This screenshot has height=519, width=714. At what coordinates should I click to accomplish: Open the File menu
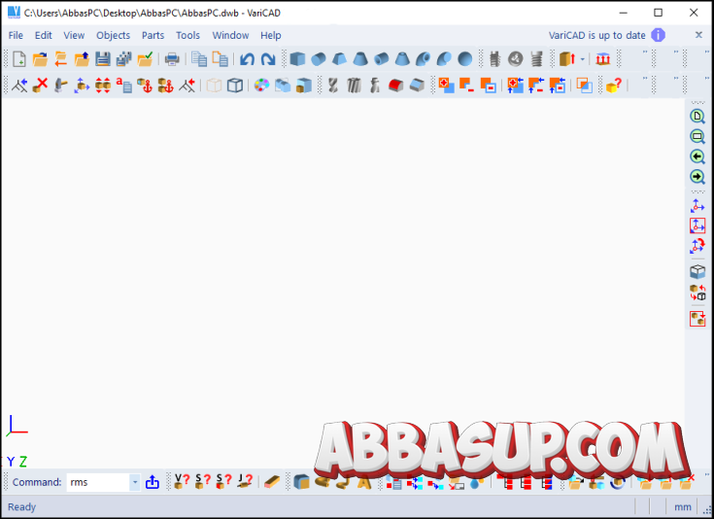16,35
